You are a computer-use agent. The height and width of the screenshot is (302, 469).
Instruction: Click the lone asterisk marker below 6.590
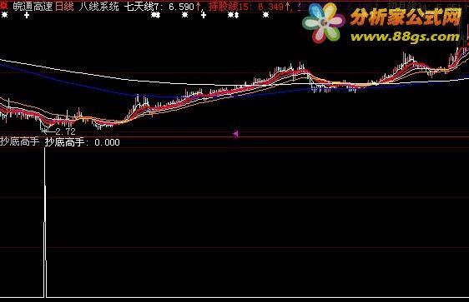click(185, 15)
